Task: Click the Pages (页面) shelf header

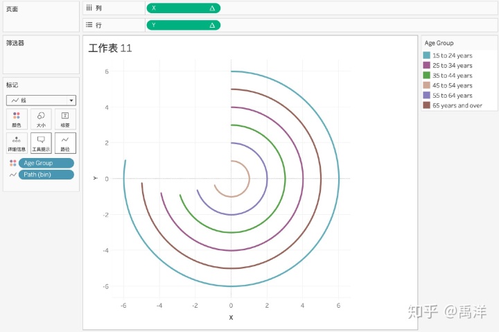Action: click(12, 9)
